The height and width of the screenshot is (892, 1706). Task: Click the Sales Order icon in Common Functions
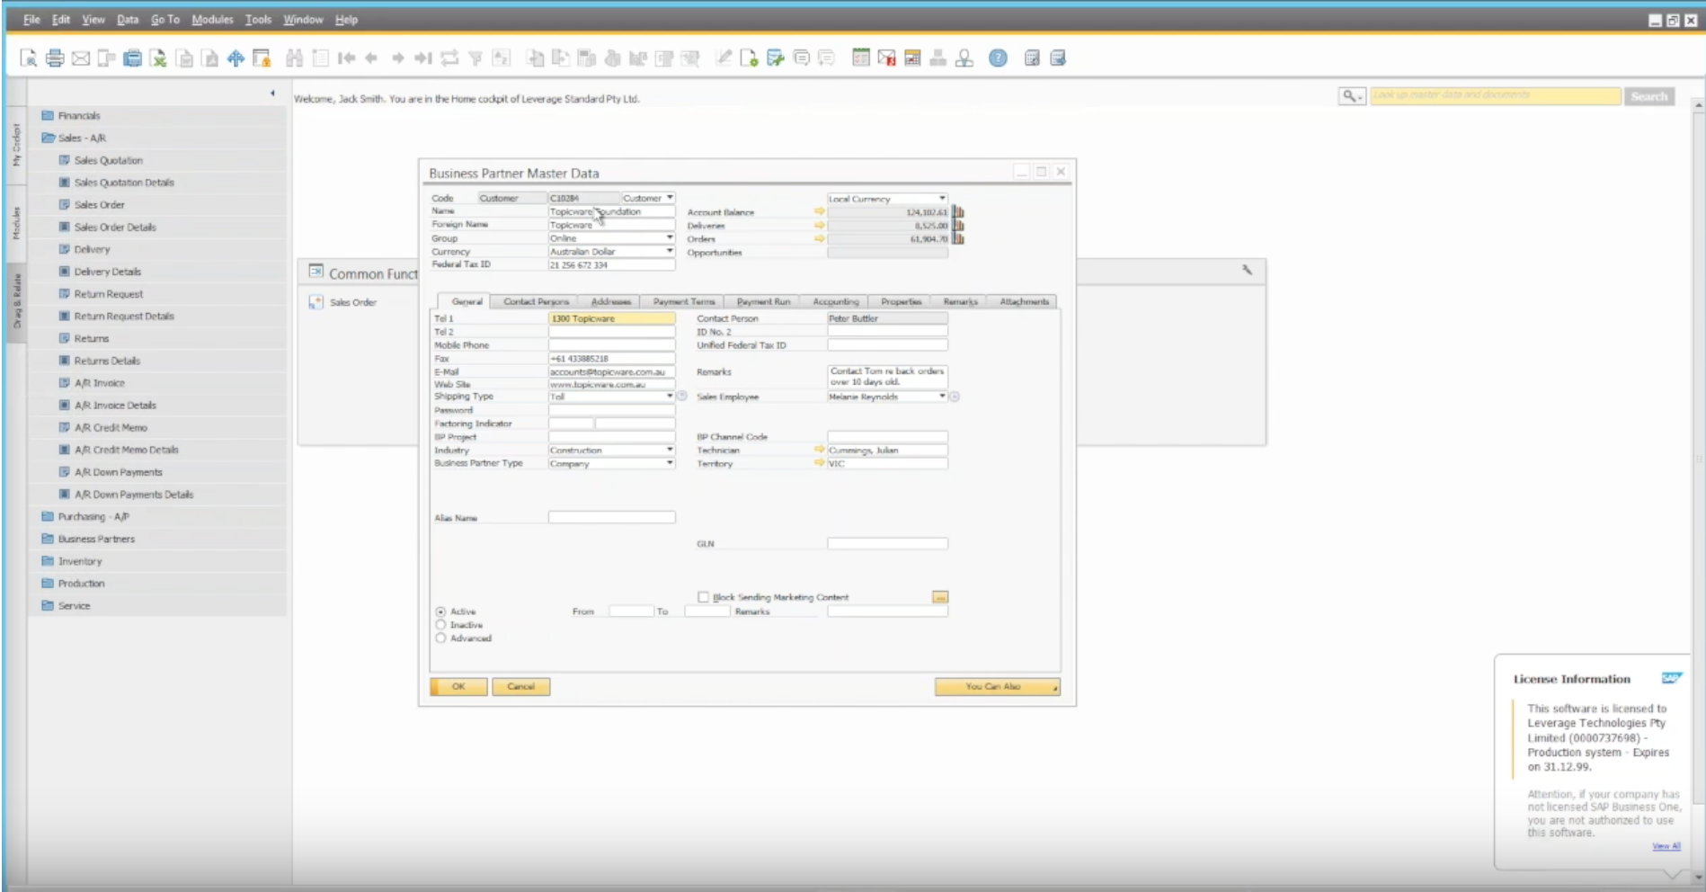315,302
